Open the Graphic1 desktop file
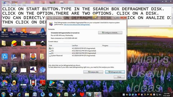This screenshot has width=173, height=97. pyautogui.click(x=33, y=71)
